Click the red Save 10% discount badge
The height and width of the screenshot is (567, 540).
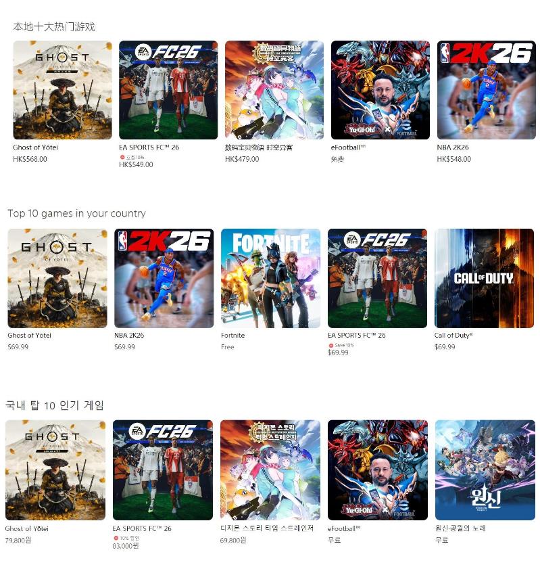point(341,345)
